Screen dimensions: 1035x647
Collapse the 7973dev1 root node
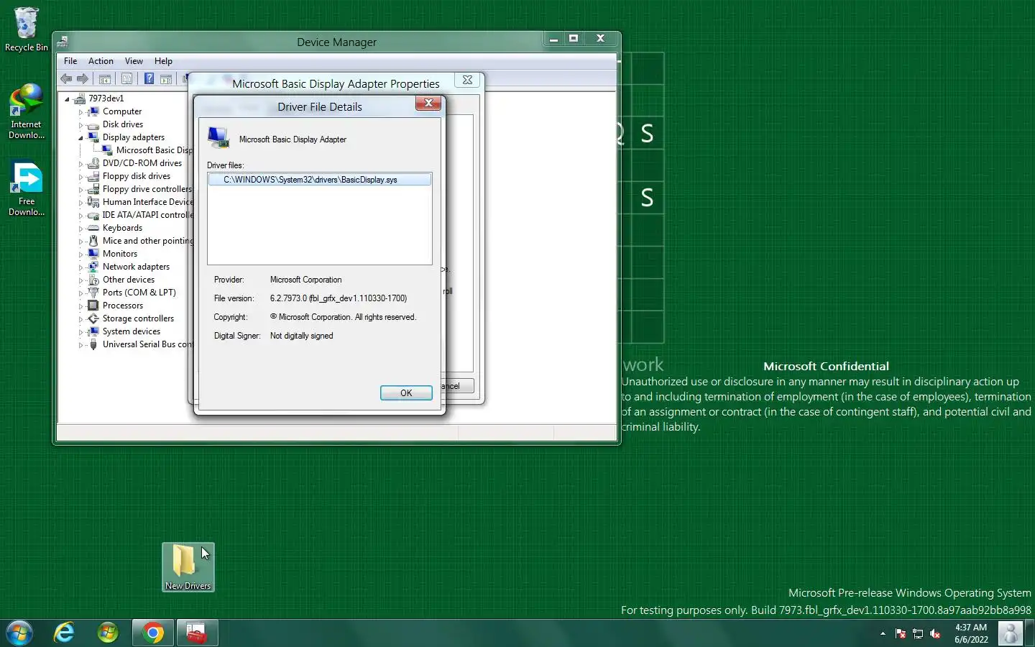coord(68,99)
